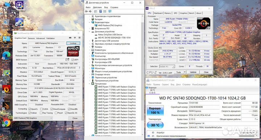Toggle the Vulkan checkbox
261x140 pixels.
[30, 113]
